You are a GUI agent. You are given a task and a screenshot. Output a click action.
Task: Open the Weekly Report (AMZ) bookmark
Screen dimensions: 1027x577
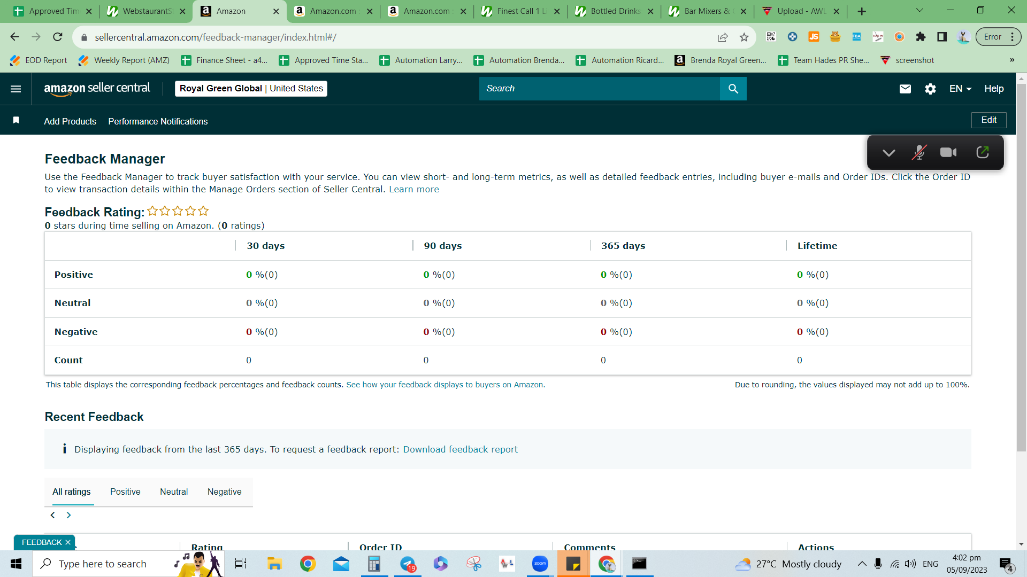coord(124,60)
